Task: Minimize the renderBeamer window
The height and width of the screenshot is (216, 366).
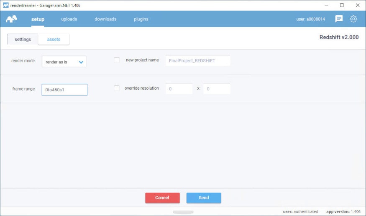Action: click(x=326, y=5)
